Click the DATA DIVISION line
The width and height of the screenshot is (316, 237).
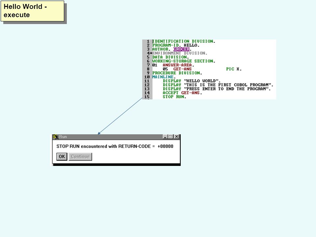[171, 57]
